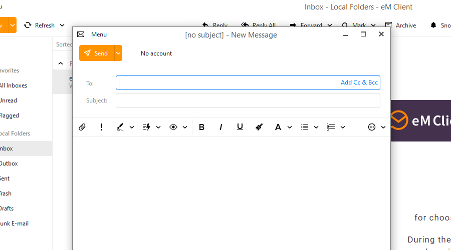Viewport: 451px width, 250px height.
Task: Click the more options ellipsis icon
Action: (372, 127)
